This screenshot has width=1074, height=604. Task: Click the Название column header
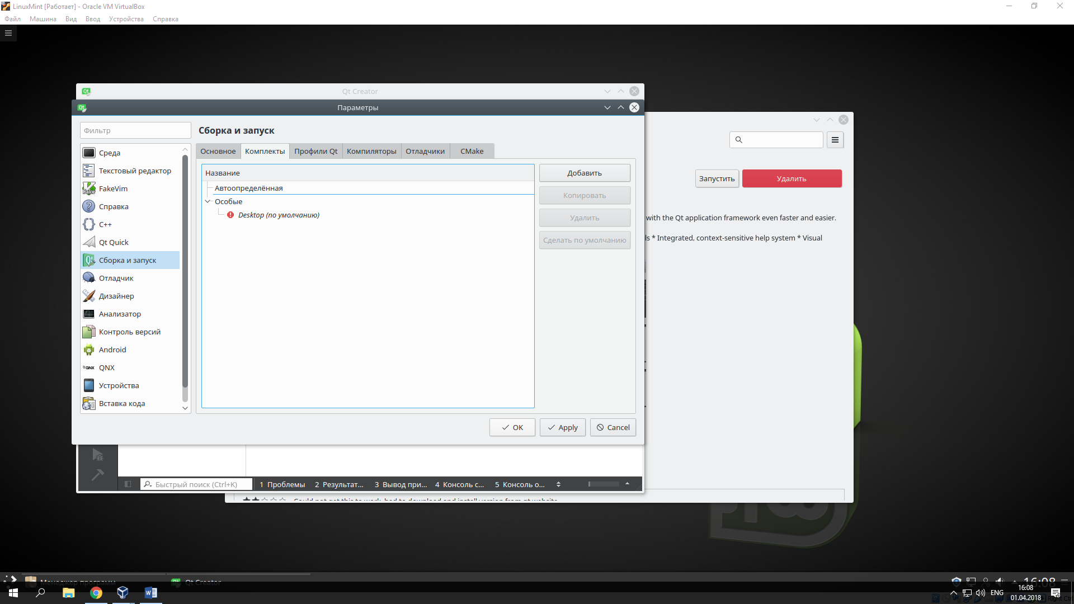click(368, 173)
